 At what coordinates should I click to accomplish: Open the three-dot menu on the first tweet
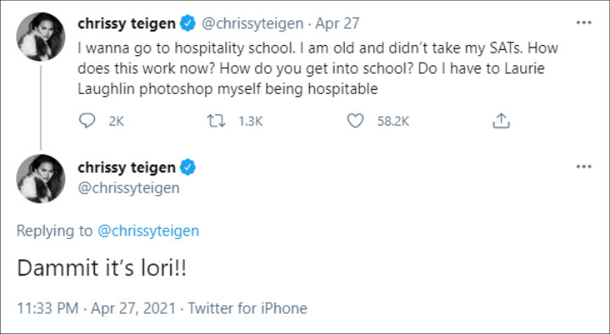coord(584,23)
